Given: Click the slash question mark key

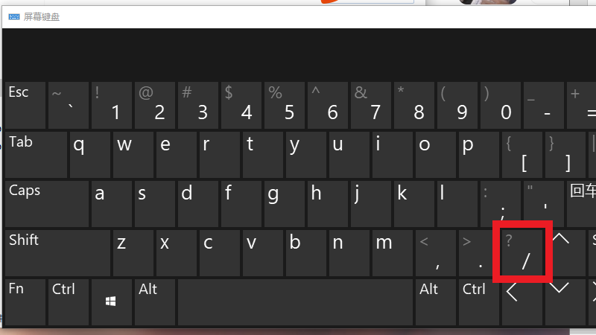Looking at the screenshot, I should [x=522, y=253].
